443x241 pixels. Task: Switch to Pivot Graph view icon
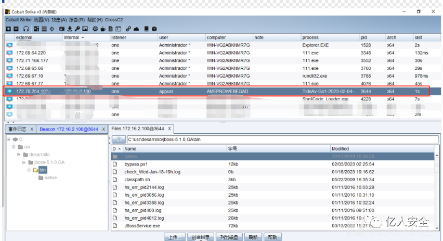(x=36, y=29)
